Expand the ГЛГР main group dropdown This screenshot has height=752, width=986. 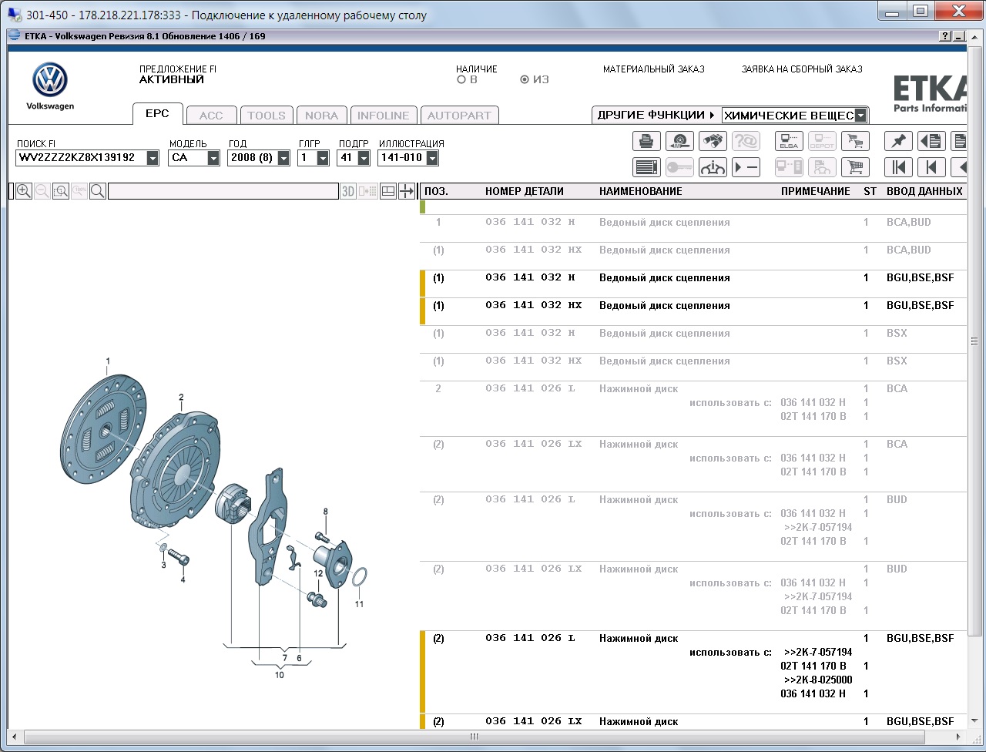(x=323, y=158)
